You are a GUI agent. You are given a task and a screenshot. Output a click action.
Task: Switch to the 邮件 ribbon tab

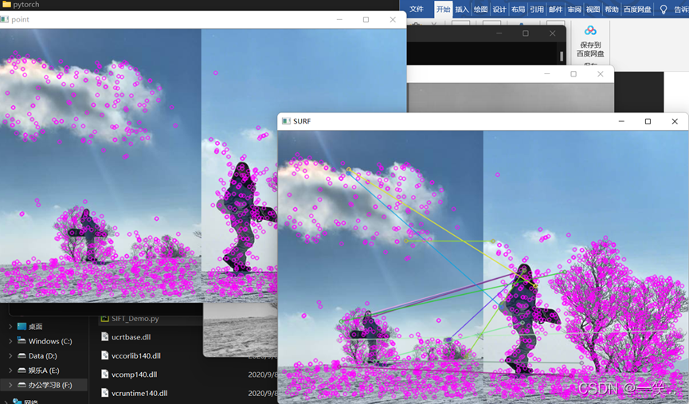tap(555, 10)
